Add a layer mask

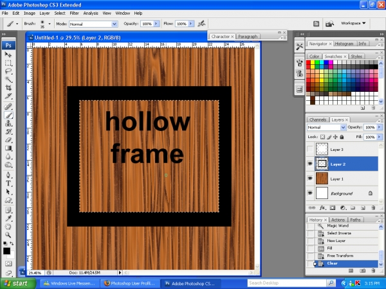(x=333, y=208)
